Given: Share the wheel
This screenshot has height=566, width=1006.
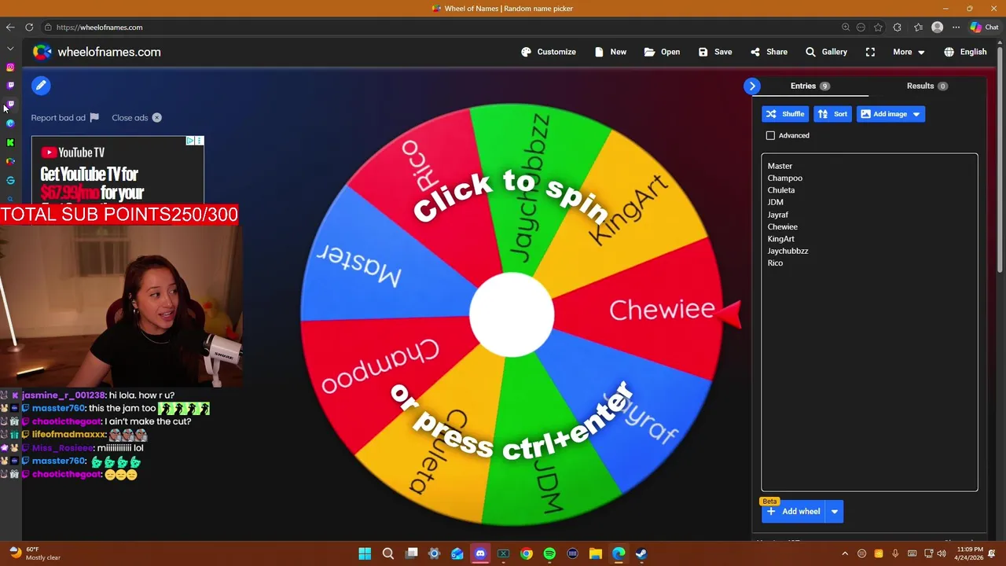Looking at the screenshot, I should 769,52.
